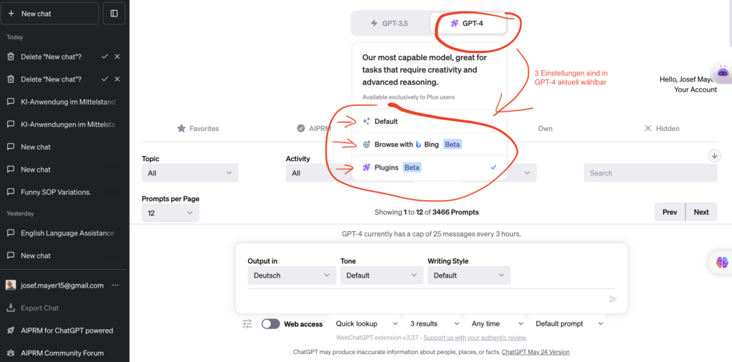The width and height of the screenshot is (732, 362).
Task: Open the KI-Anwendung im Mittelstand chat
Action: click(x=63, y=102)
